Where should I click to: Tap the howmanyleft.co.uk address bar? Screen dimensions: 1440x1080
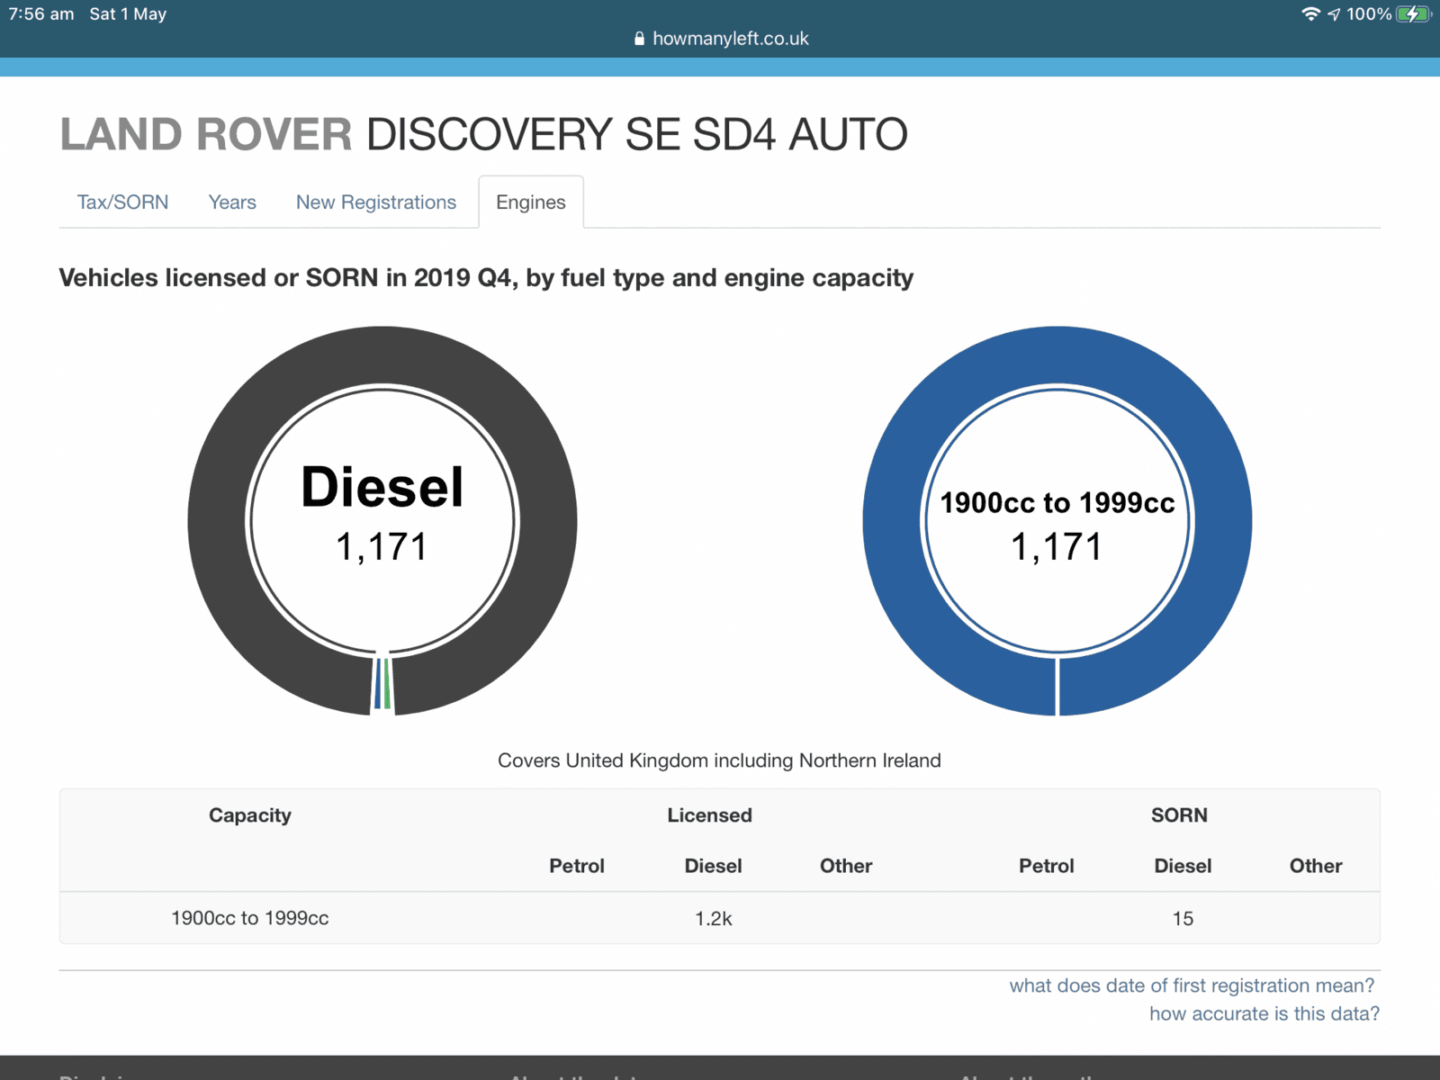click(x=720, y=39)
